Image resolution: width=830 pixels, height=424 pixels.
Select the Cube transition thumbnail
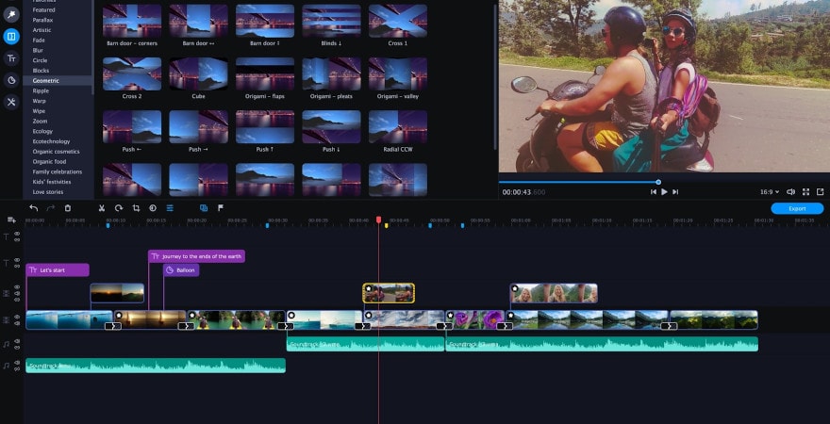click(199, 74)
